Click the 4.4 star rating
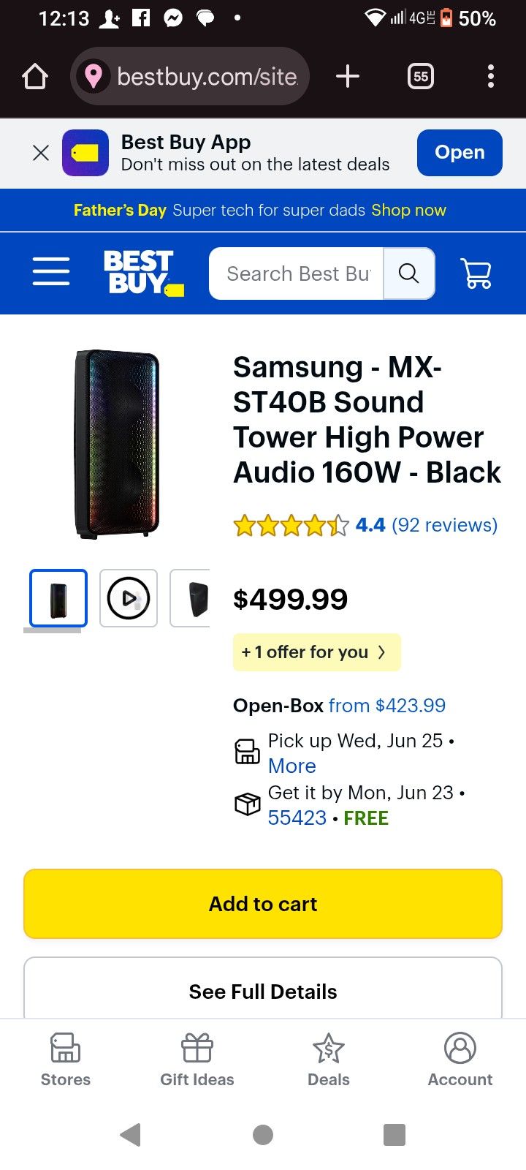The image size is (526, 1170). (369, 524)
